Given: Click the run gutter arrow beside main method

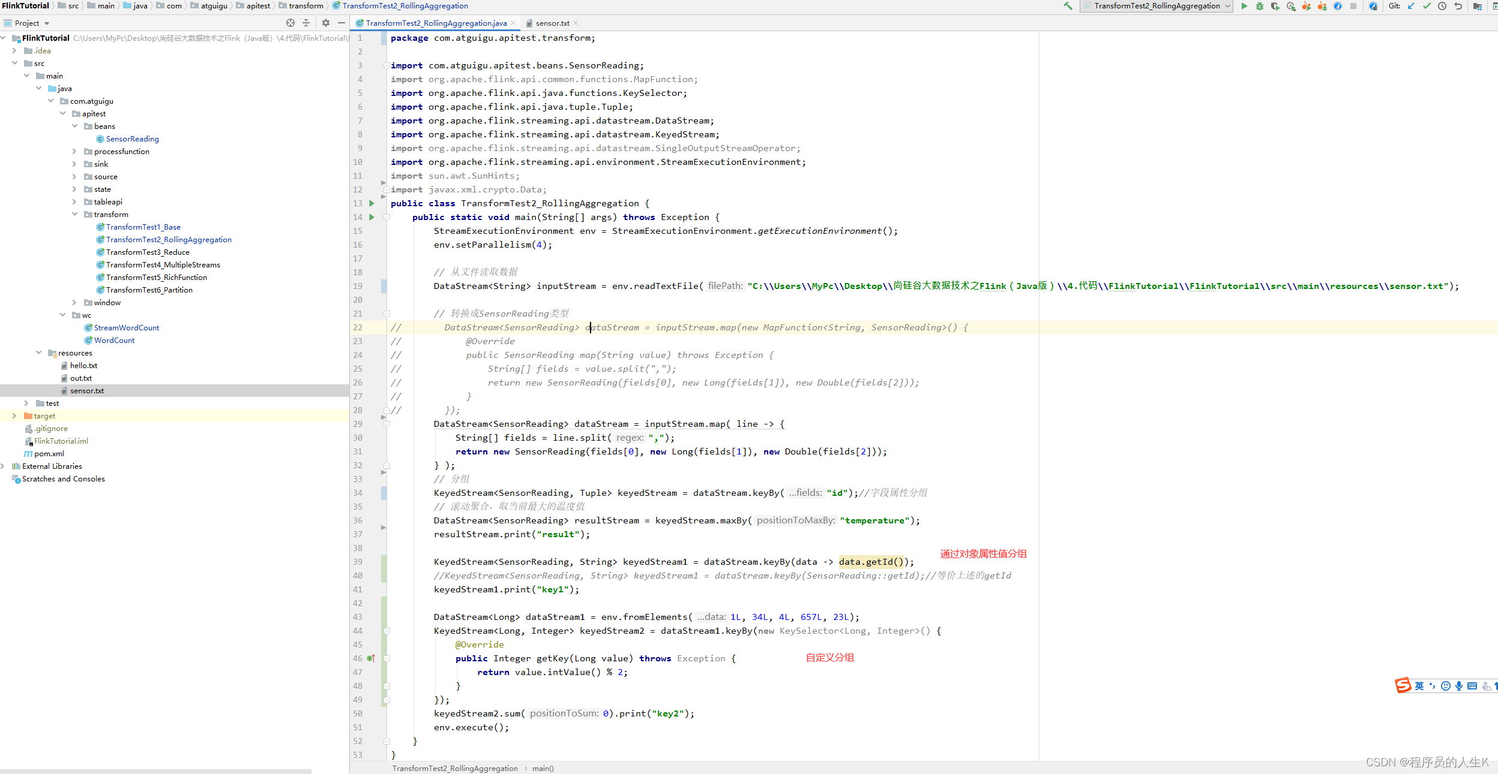Looking at the screenshot, I should [371, 217].
